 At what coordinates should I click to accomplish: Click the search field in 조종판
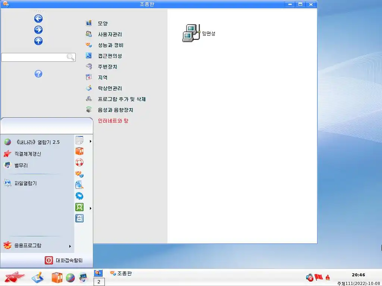pyautogui.click(x=38, y=57)
